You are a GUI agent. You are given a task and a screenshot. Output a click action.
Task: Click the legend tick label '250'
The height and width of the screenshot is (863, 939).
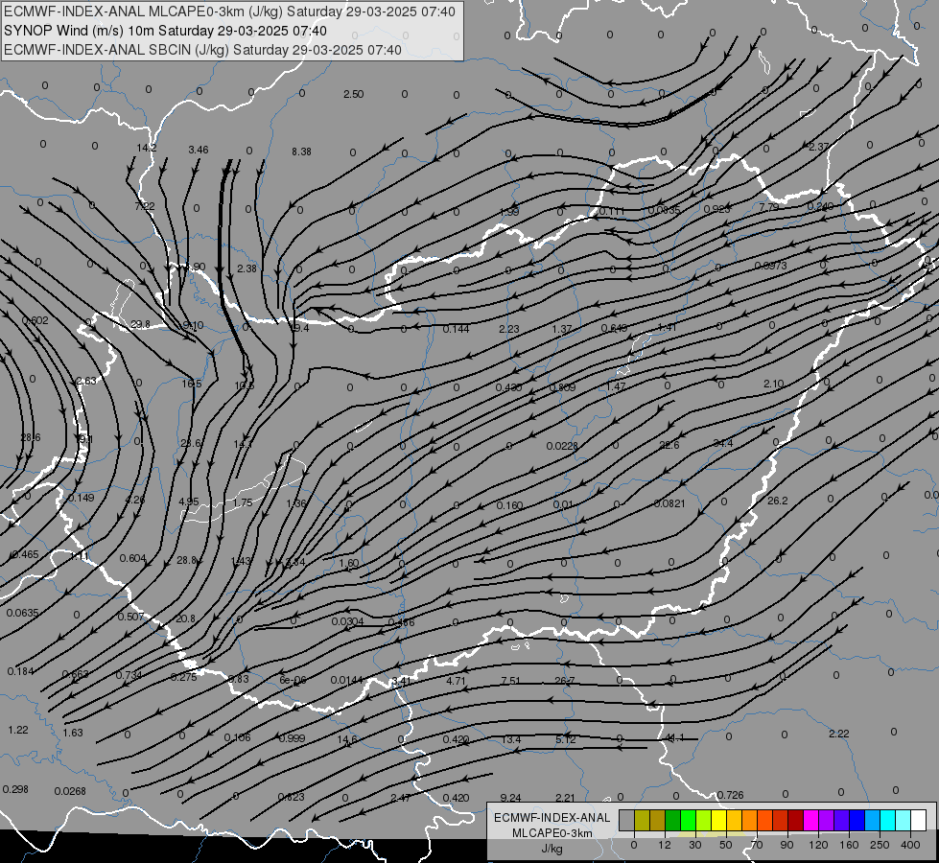coord(880,845)
